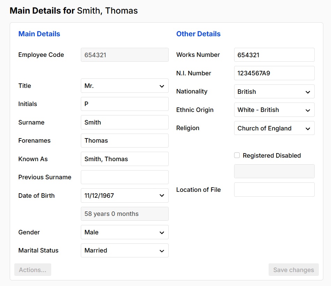Open the Date of Birth picker
This screenshot has width=331, height=286.
(x=124, y=195)
